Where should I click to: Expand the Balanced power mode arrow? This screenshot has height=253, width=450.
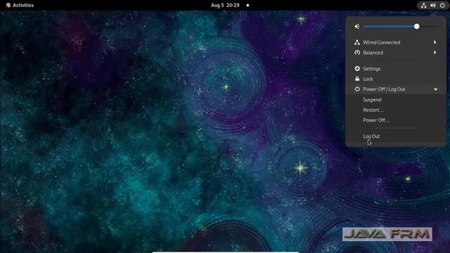(435, 53)
